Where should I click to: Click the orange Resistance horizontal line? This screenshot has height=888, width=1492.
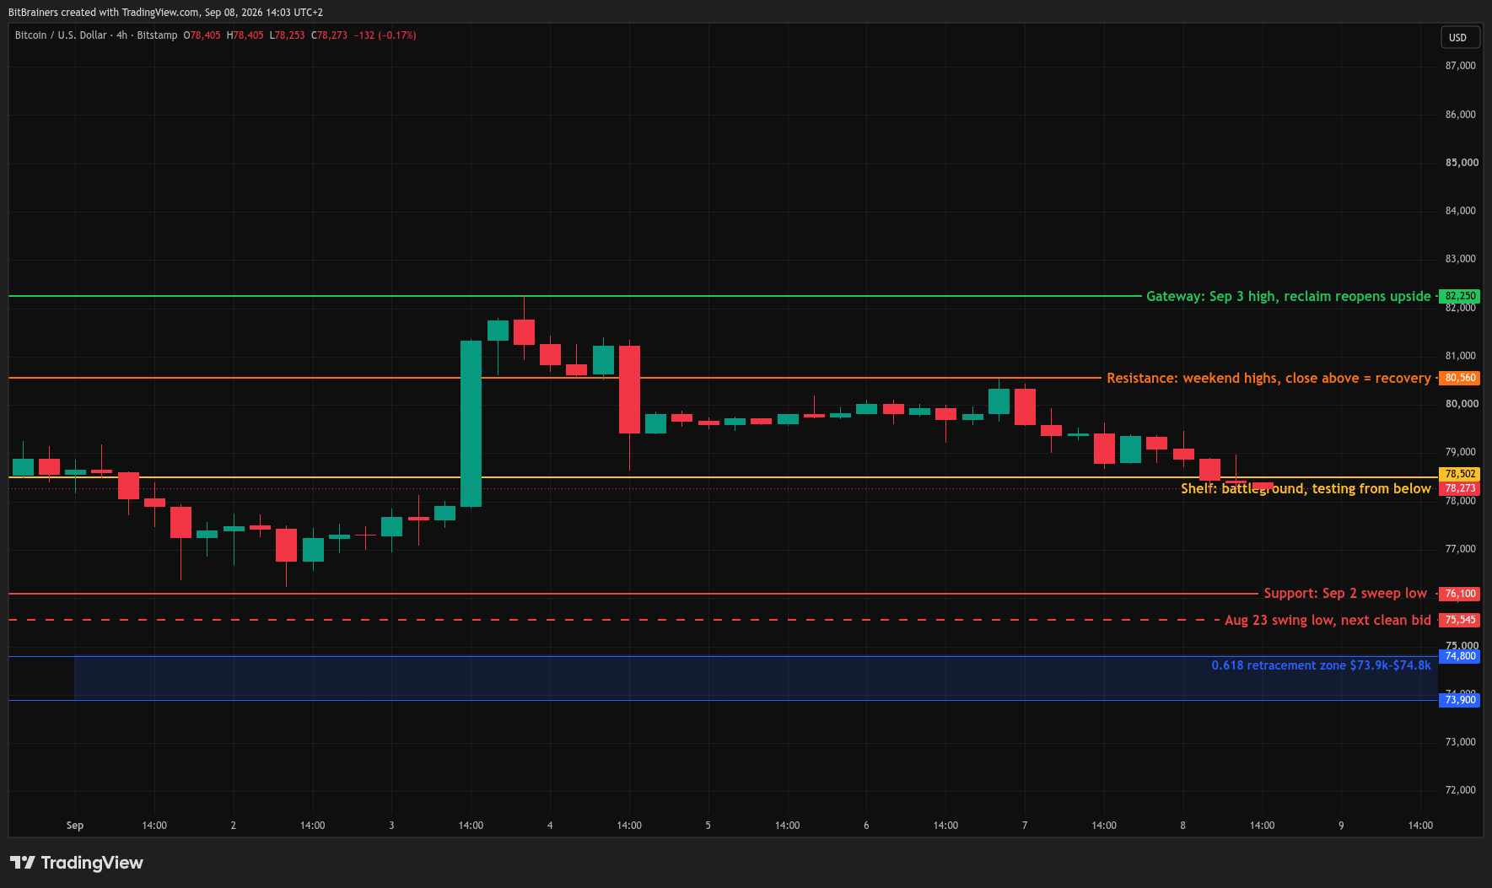(555, 378)
